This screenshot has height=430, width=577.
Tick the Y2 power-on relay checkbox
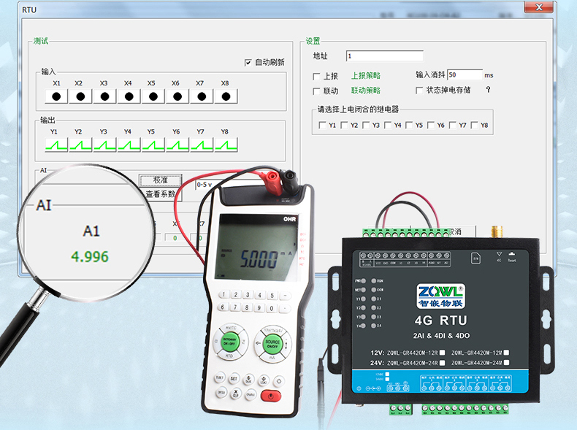coord(344,125)
